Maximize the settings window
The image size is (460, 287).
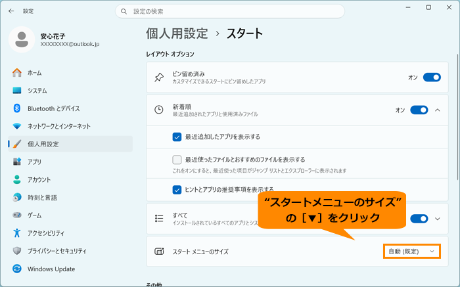(428, 7)
